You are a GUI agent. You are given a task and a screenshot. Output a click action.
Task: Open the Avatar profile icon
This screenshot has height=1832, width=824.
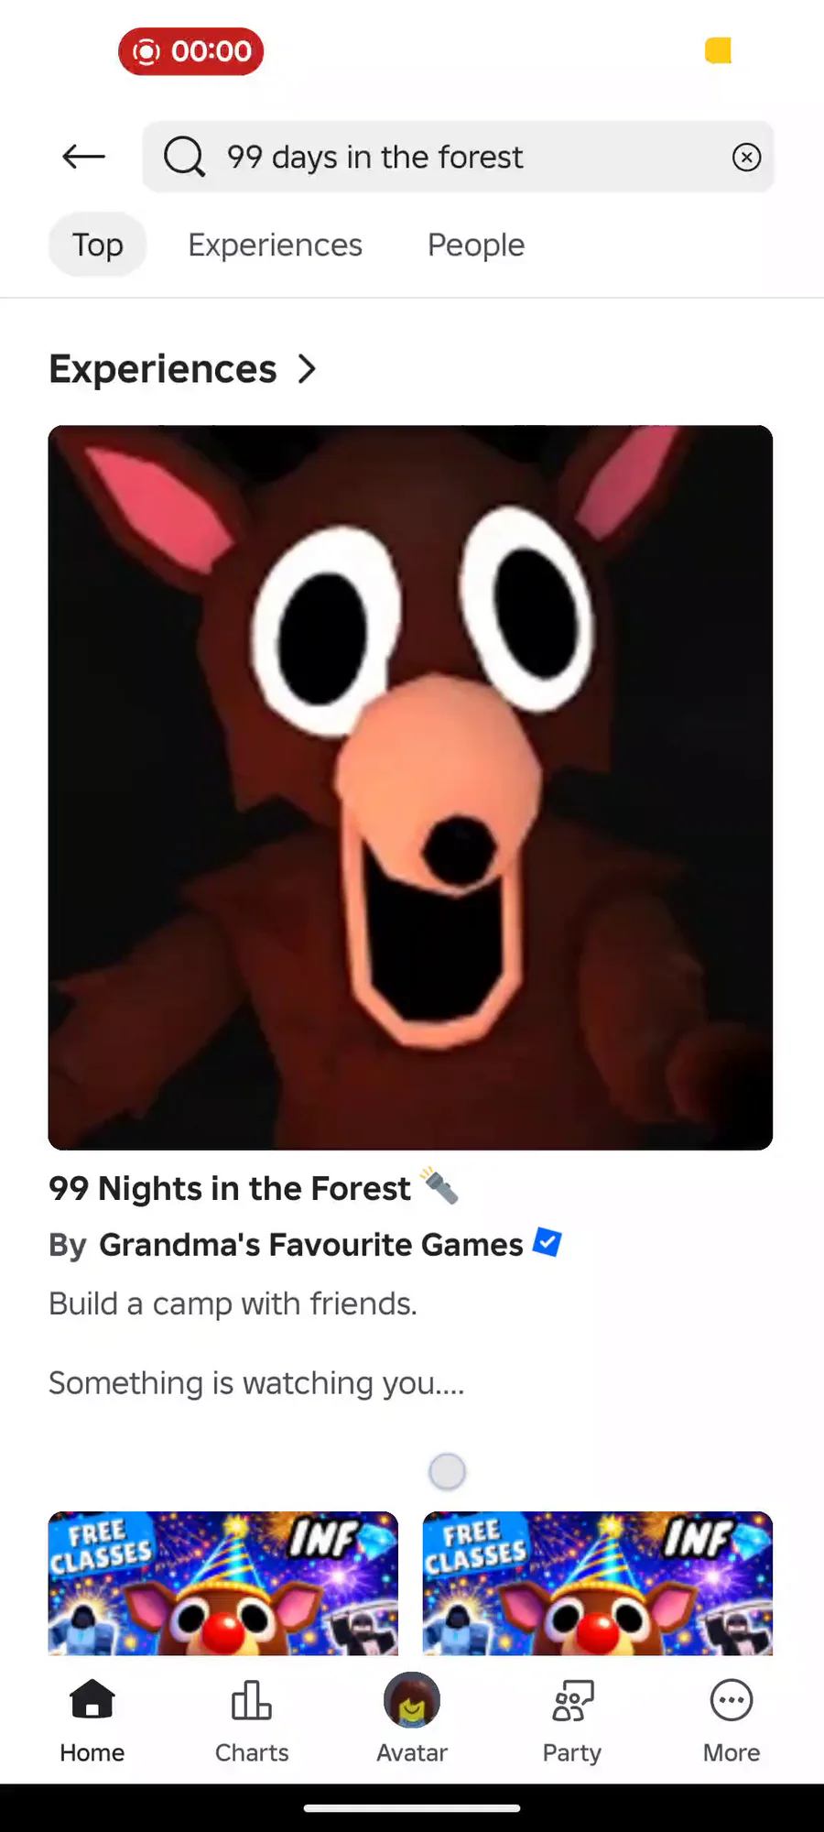coord(412,1700)
